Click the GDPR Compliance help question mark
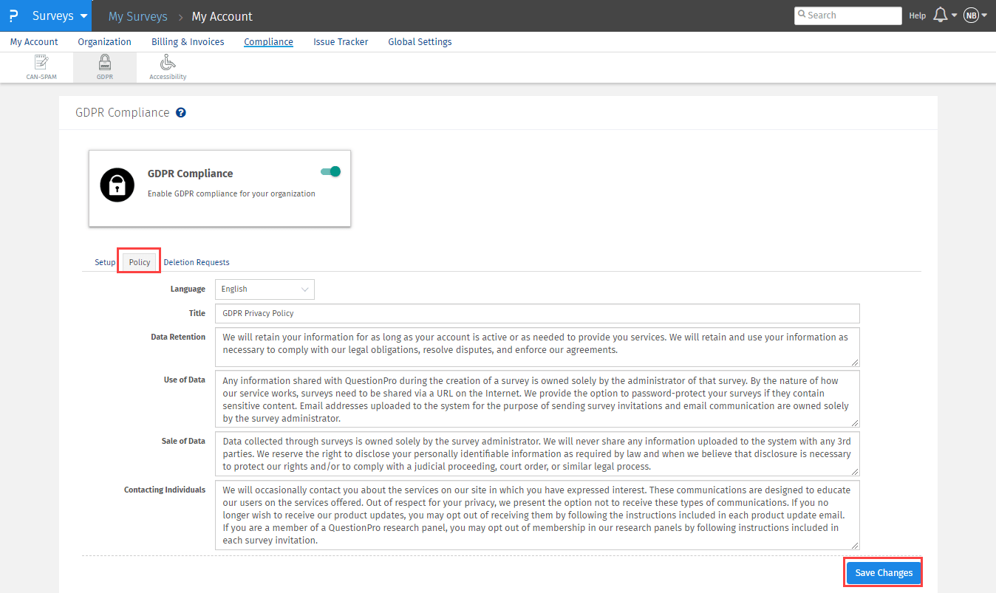The width and height of the screenshot is (996, 593). [x=181, y=113]
